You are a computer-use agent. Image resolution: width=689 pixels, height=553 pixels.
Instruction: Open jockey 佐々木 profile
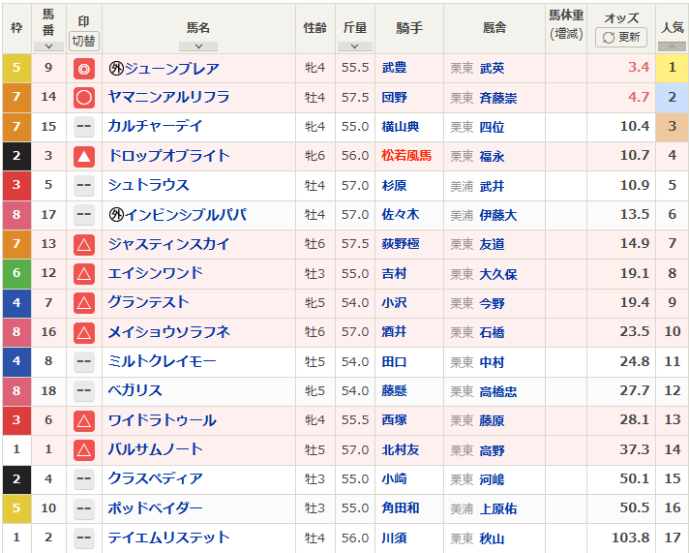[x=401, y=215]
